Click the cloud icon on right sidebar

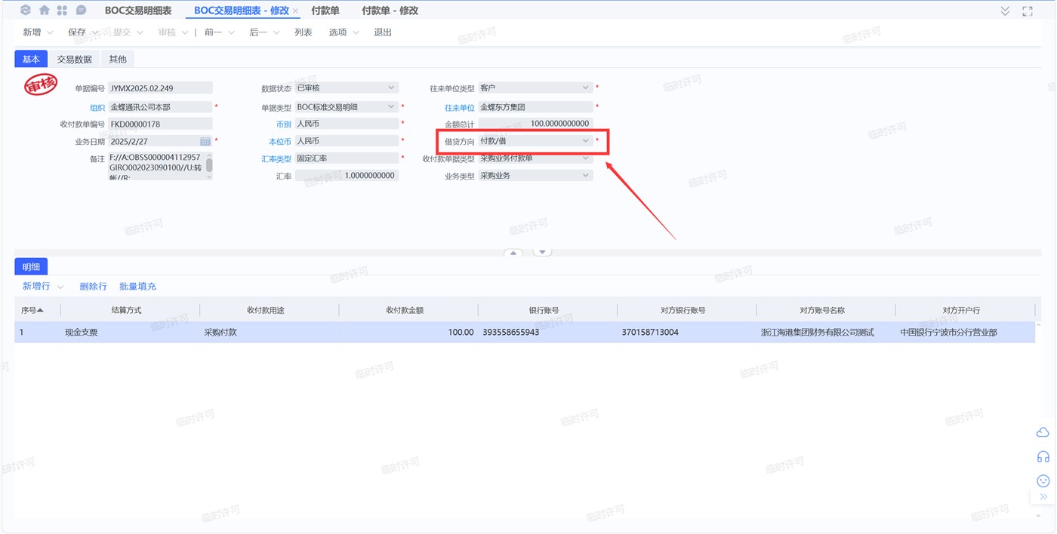tap(1043, 432)
